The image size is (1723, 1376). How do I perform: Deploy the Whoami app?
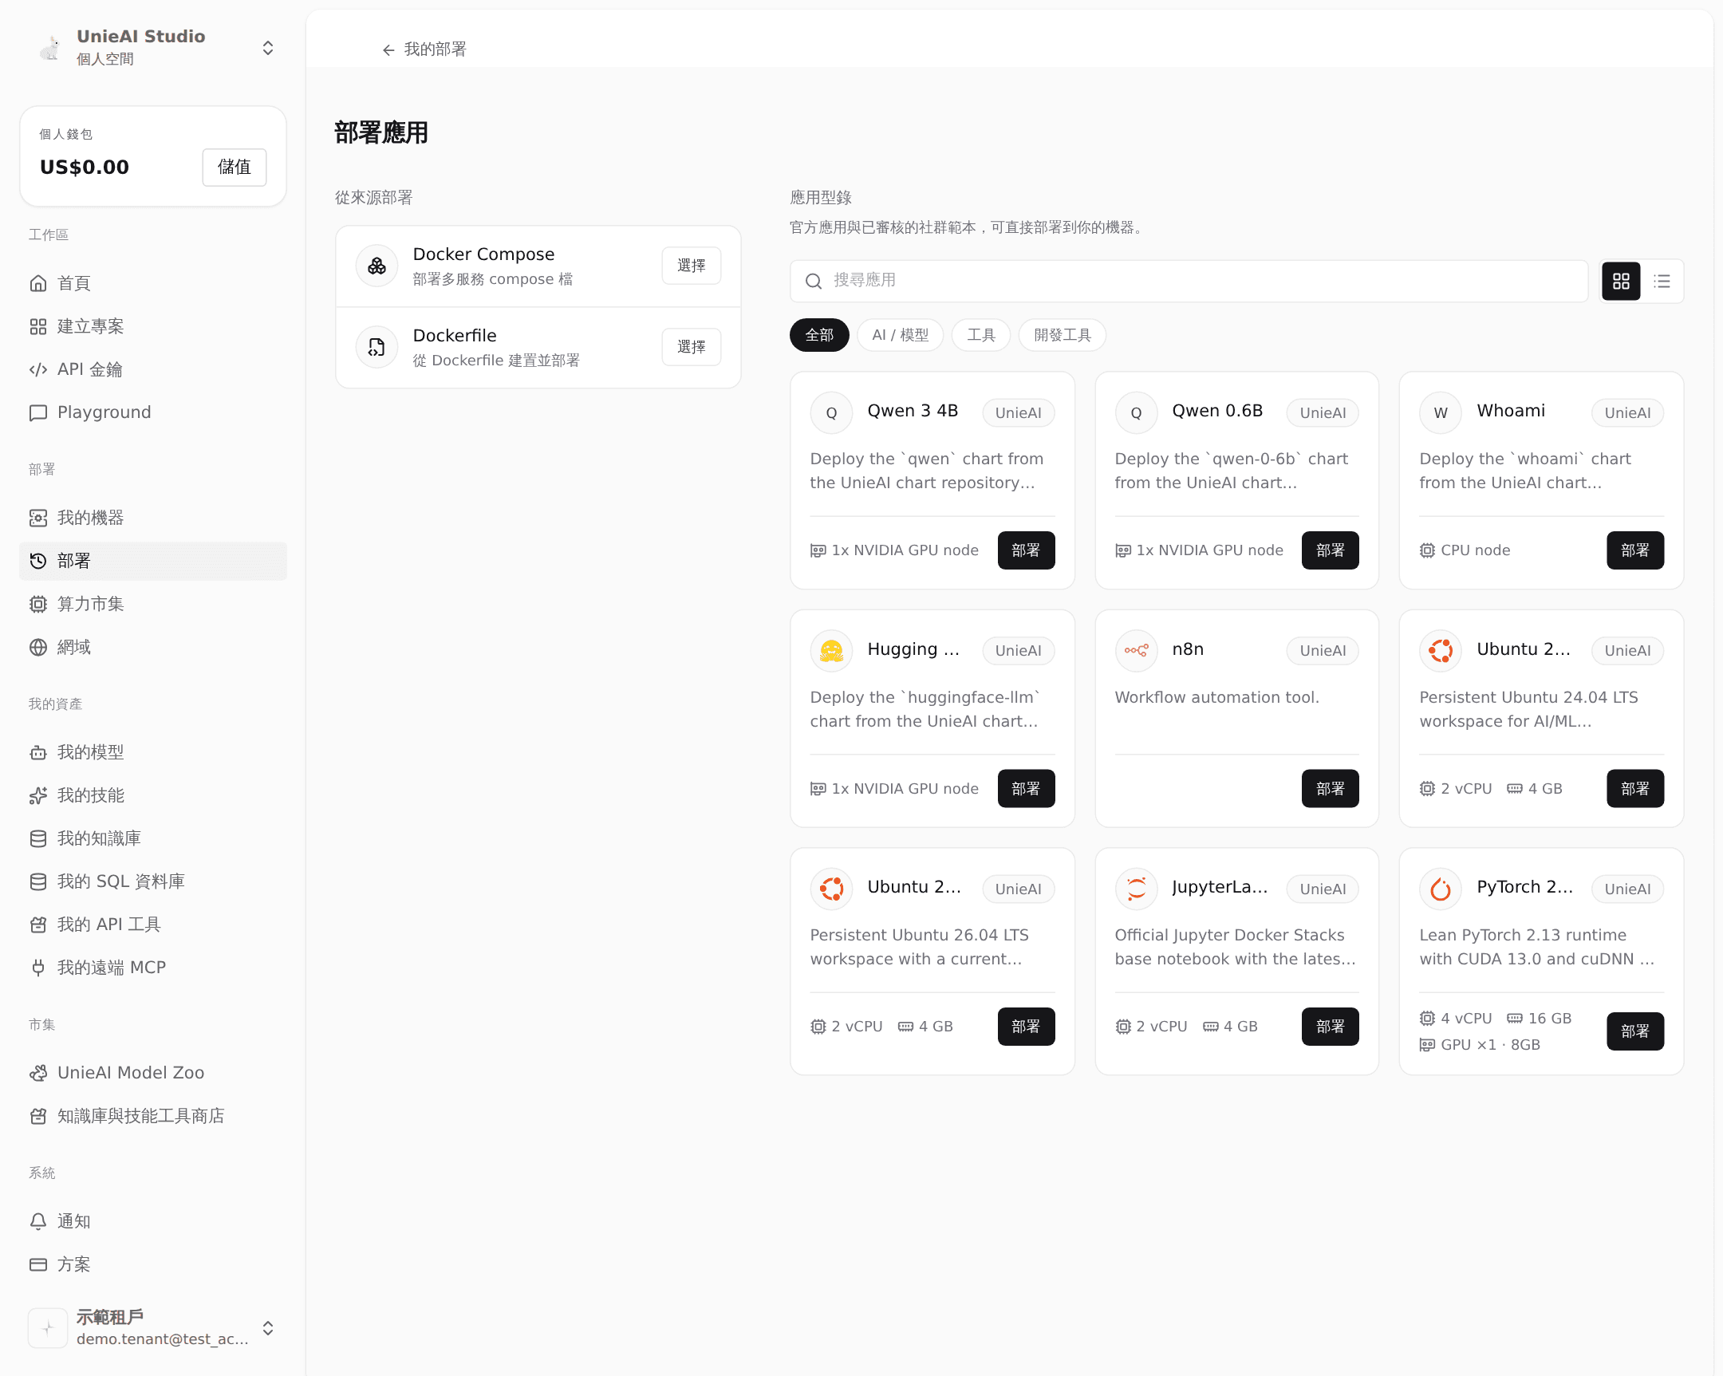[x=1635, y=550]
